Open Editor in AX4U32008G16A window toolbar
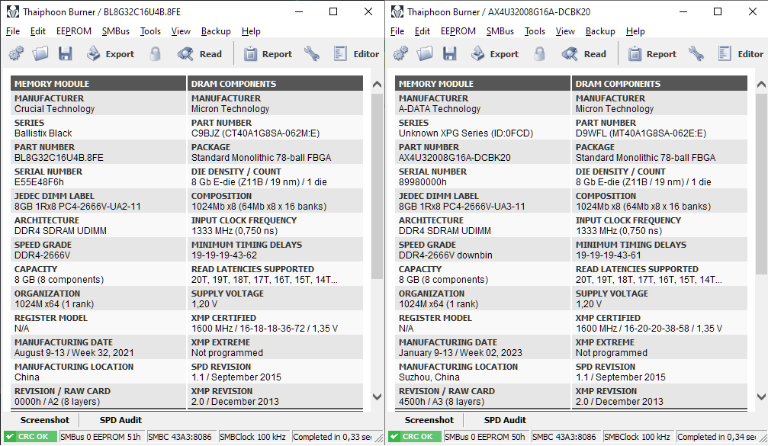This screenshot has height=446, width=768. point(741,54)
